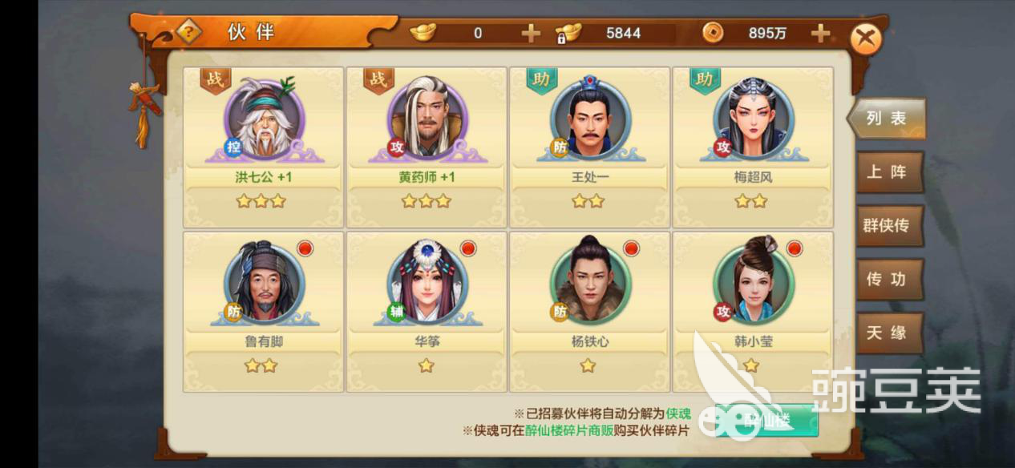
Task: Choose 梅超风 companion portrait
Action: pos(753,117)
